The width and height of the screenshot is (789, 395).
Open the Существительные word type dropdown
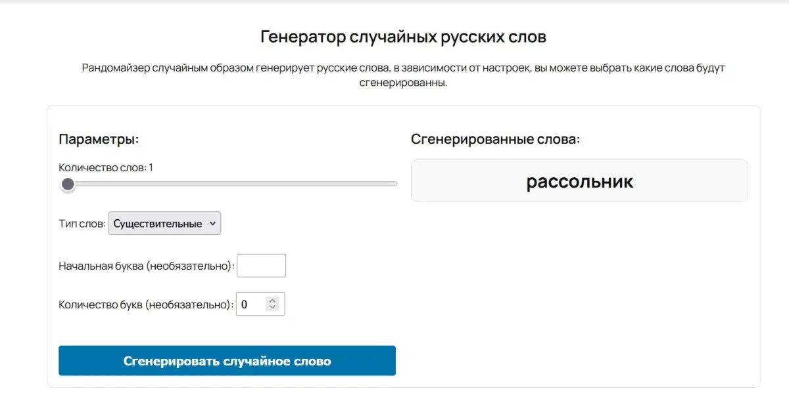coord(164,223)
